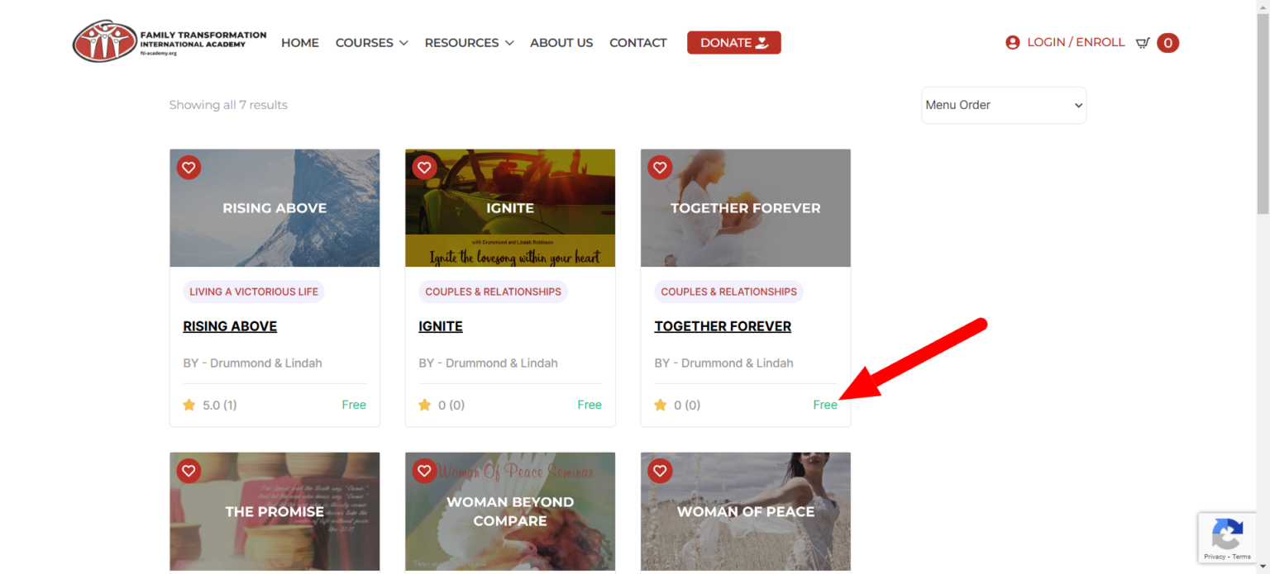Click the Login / Enroll link

tap(1076, 42)
